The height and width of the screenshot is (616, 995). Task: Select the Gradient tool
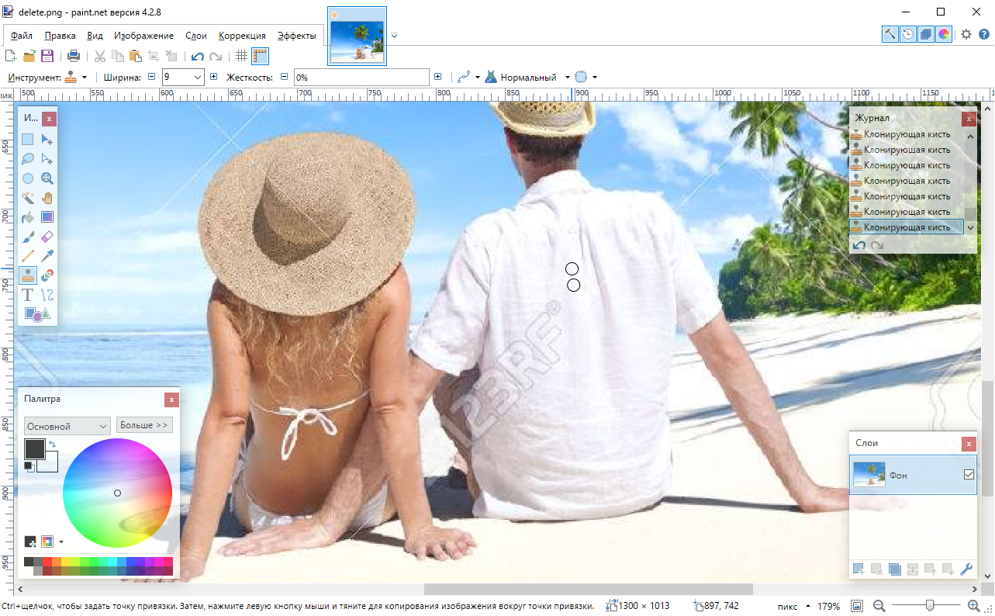coord(47,217)
